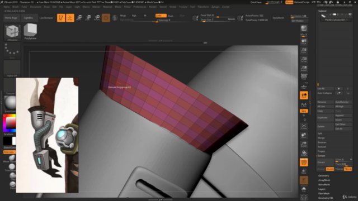Toggle Zsub mode

(171, 16)
